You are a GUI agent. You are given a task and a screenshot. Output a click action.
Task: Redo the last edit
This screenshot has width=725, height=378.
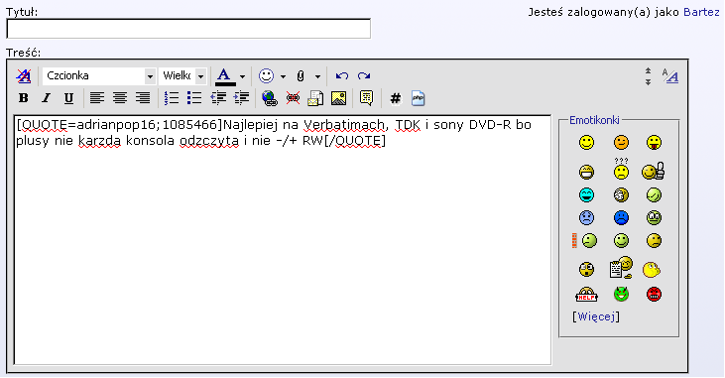pos(364,75)
